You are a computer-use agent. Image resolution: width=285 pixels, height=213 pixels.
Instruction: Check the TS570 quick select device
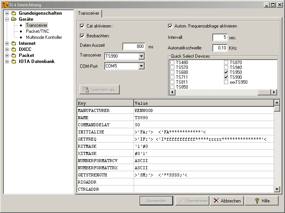coord(172,67)
